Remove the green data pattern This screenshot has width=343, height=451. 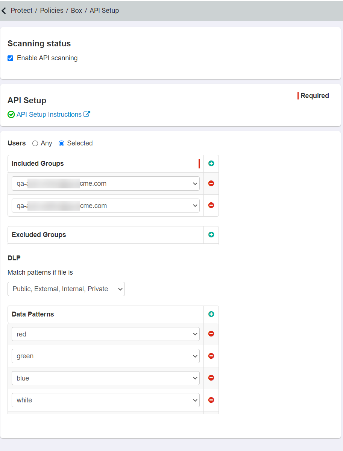tap(211, 356)
